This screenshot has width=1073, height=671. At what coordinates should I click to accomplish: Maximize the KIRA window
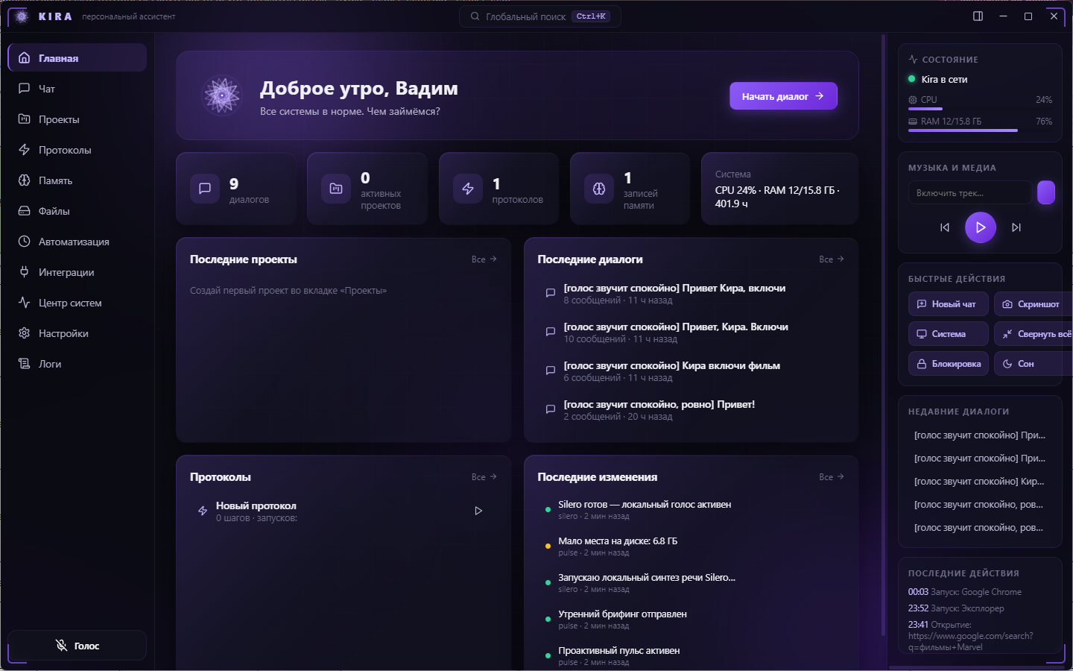tap(1028, 16)
